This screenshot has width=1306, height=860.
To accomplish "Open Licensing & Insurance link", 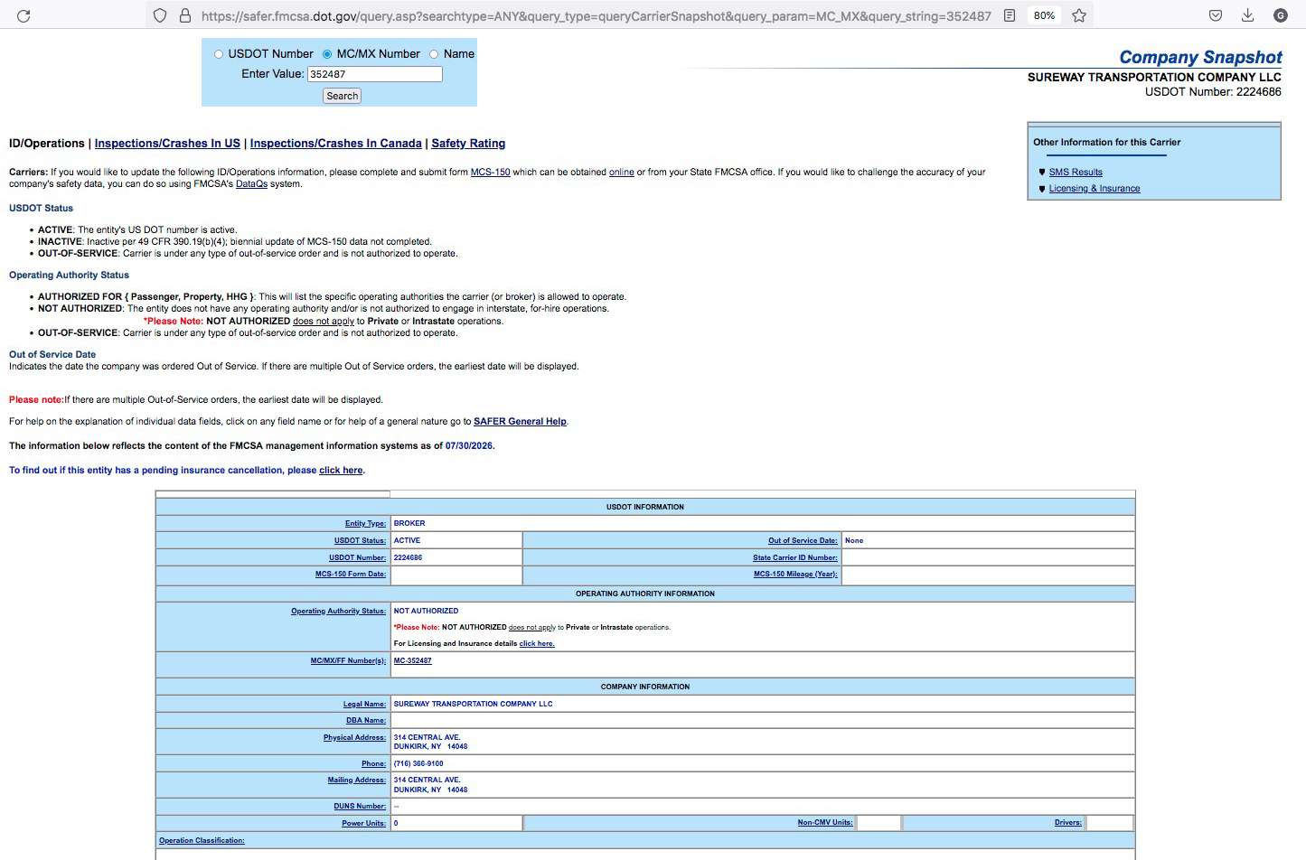I will [1095, 188].
